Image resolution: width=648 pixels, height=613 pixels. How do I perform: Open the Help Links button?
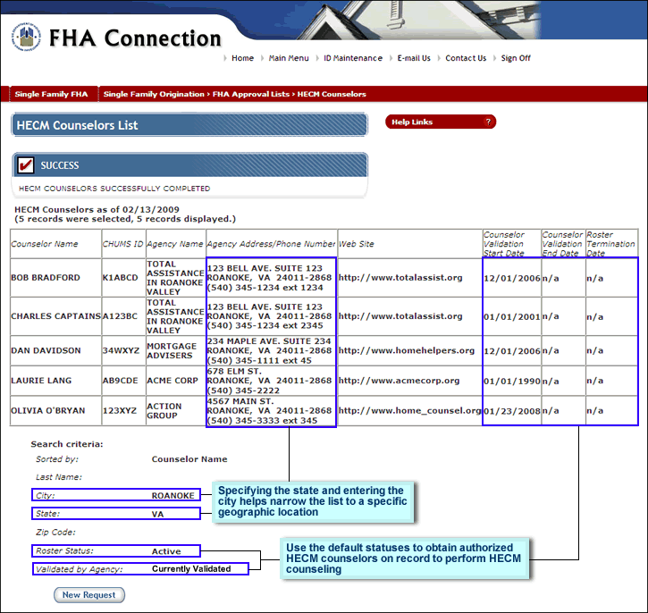pos(441,122)
